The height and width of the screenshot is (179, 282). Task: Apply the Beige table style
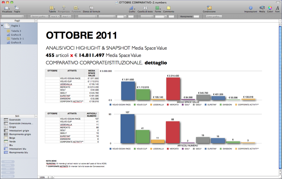click(x=12, y=138)
